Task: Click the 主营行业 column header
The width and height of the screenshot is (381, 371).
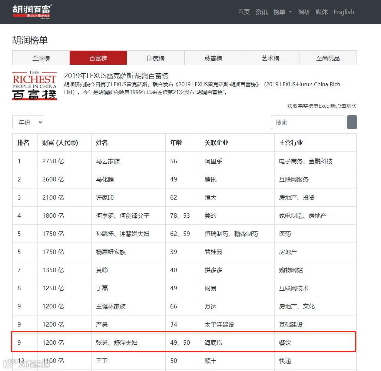Action: tap(291, 143)
